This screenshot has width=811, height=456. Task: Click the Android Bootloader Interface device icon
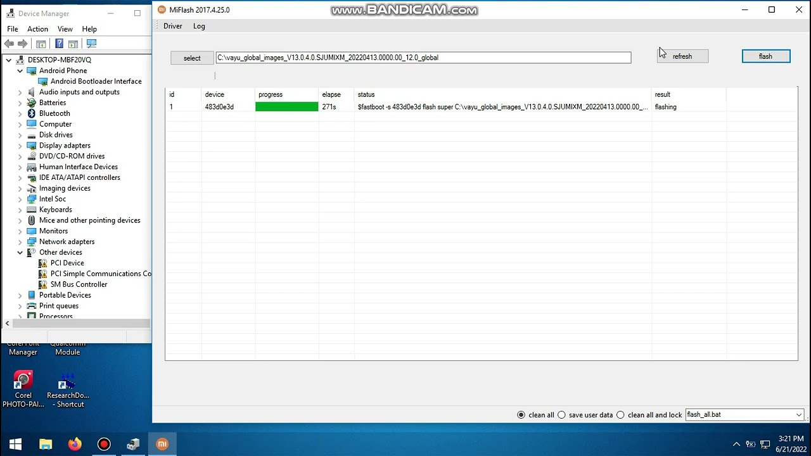[x=43, y=81]
